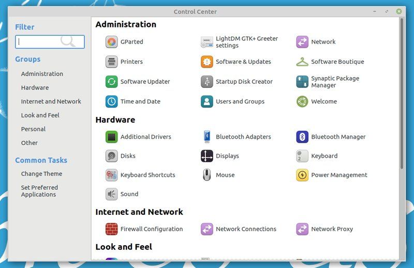Open Time and Date clock icon

click(x=111, y=101)
